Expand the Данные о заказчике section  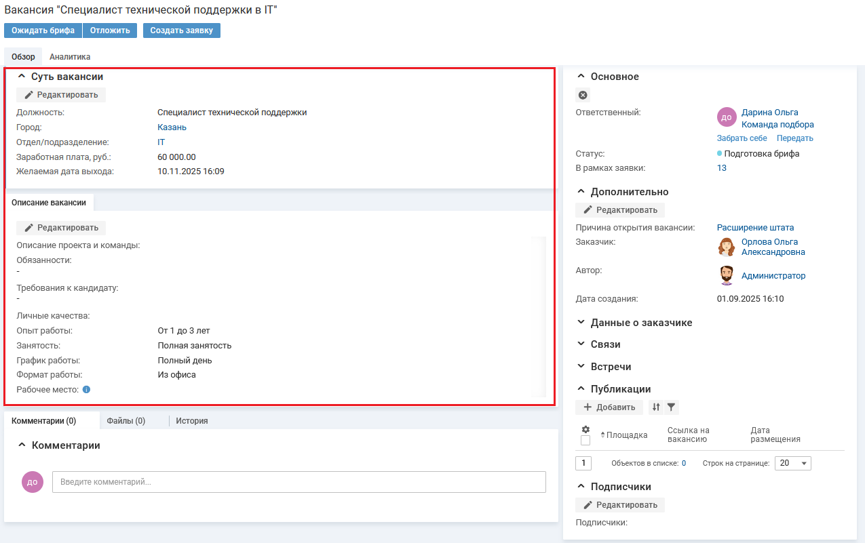click(641, 323)
